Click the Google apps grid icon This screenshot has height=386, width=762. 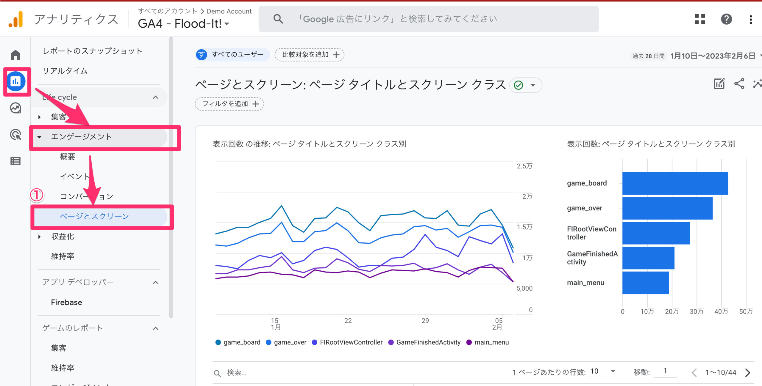click(700, 19)
